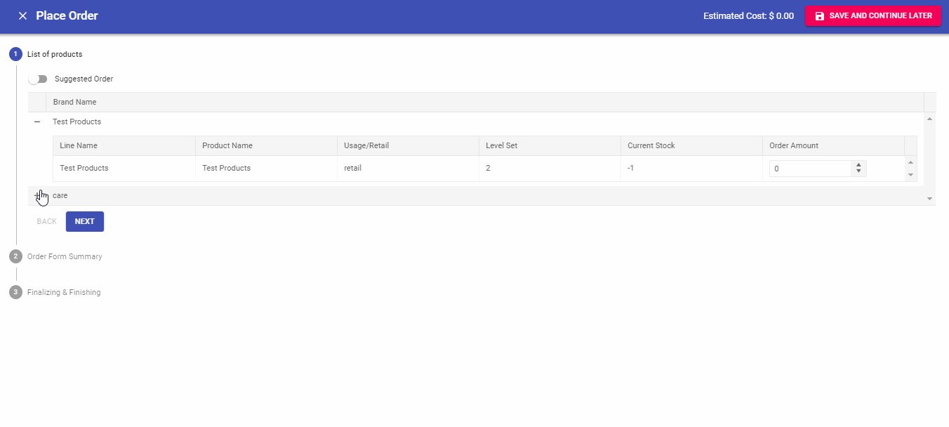949x427 pixels.
Task: Click Save and Continue Later
Action: 873,16
